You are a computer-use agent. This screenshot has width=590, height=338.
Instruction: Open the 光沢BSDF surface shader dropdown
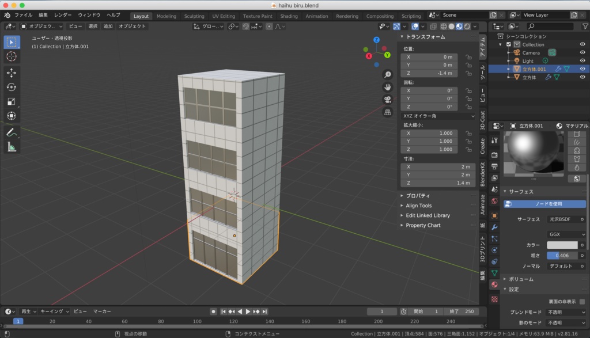click(562, 219)
